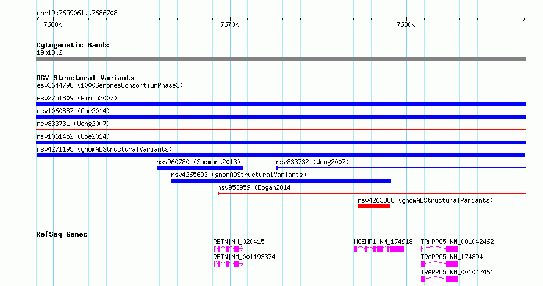Click the RETN|NM_020415 gene label

(239, 242)
